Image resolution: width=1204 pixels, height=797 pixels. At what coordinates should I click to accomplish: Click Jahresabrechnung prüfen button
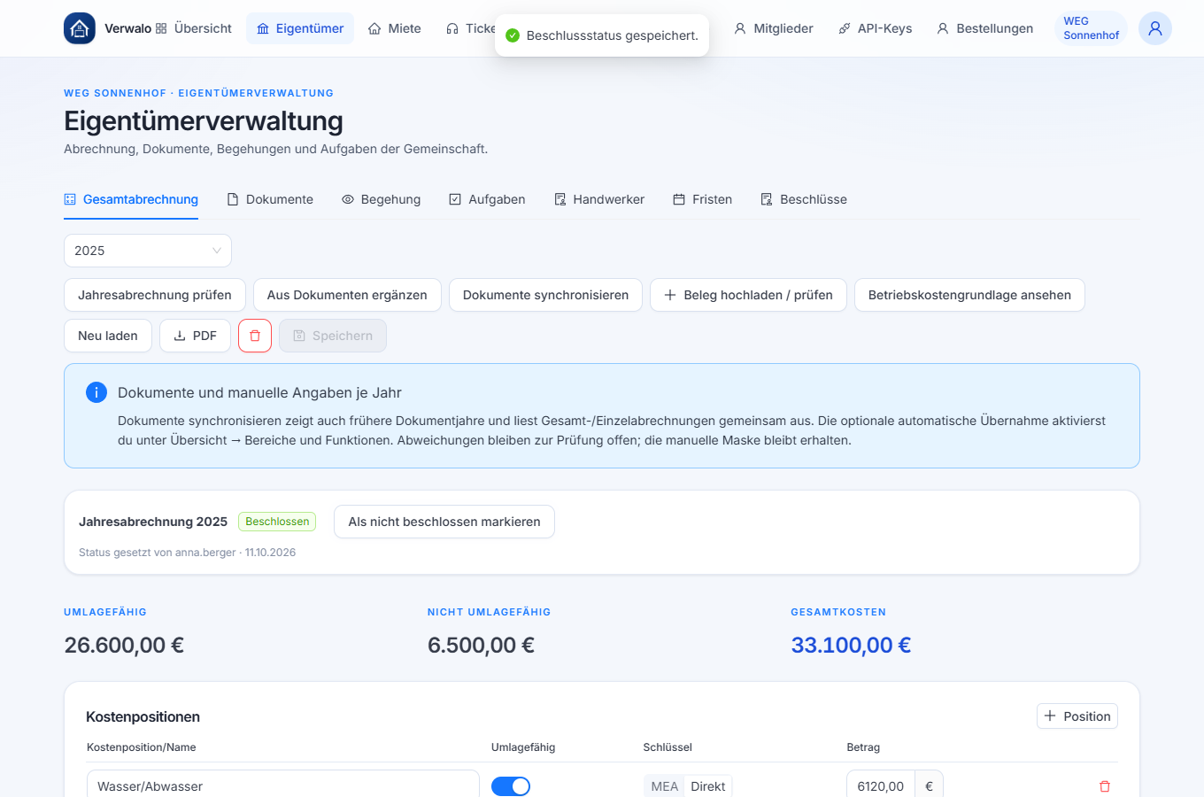click(155, 295)
